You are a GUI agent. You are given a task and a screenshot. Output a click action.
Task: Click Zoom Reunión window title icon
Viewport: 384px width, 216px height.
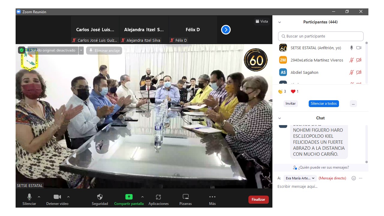point(18,12)
